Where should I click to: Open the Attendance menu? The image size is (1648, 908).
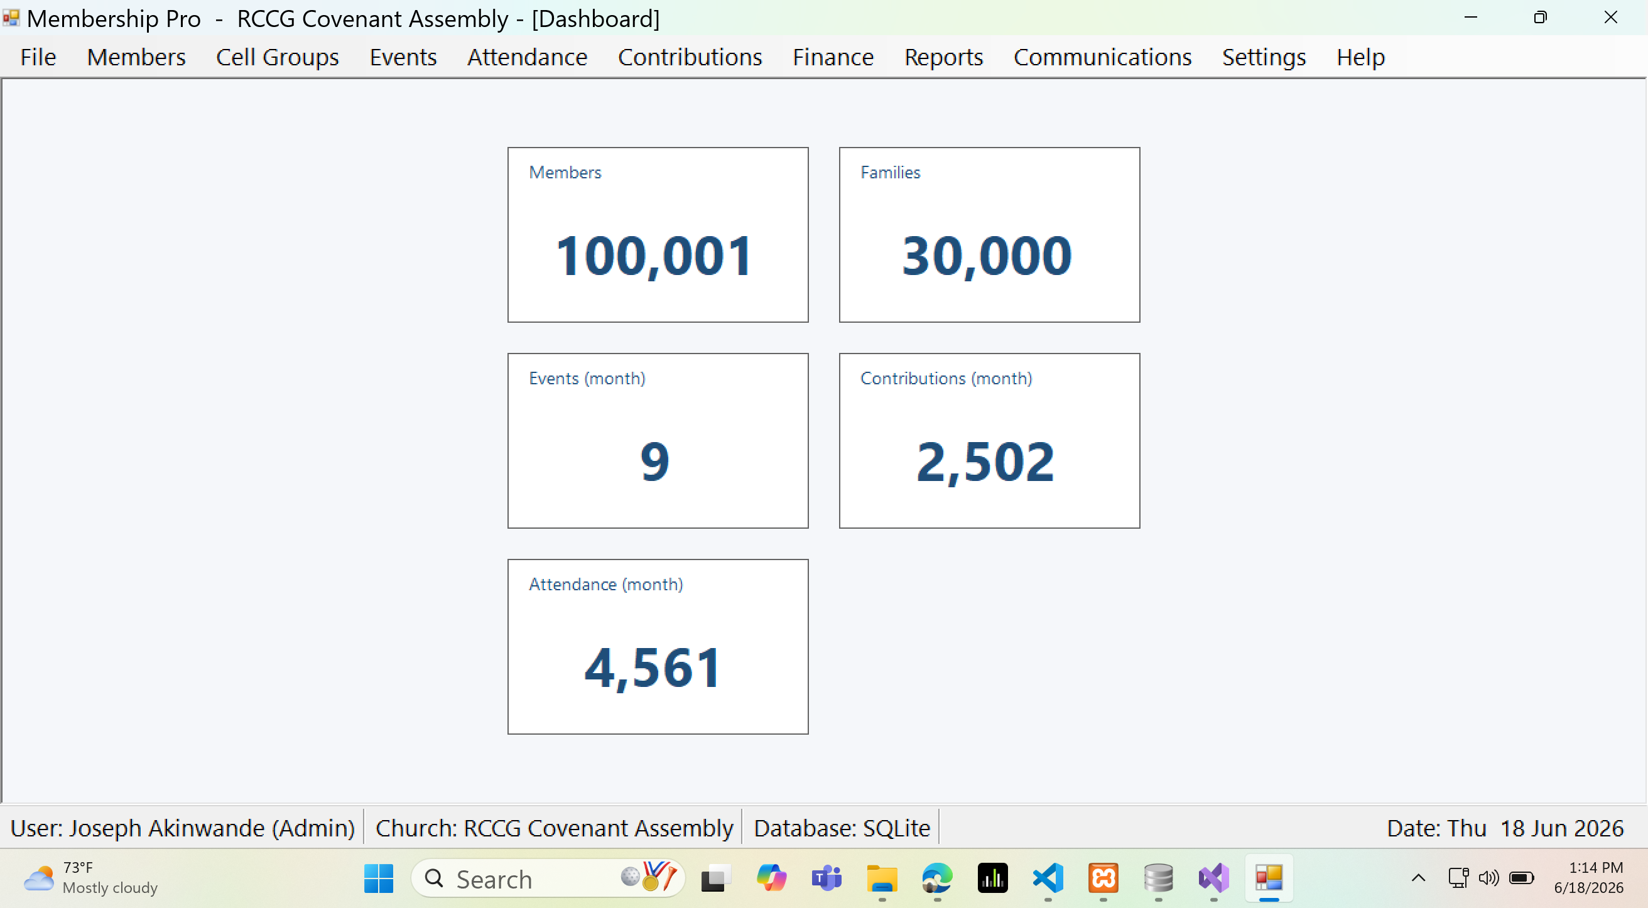[527, 57]
